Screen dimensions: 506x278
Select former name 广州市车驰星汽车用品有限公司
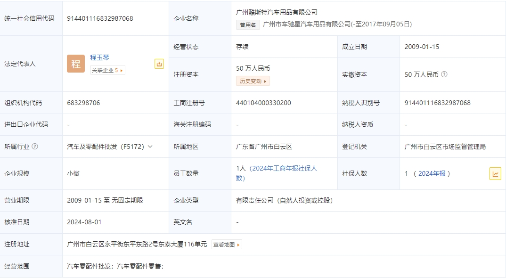307,24
